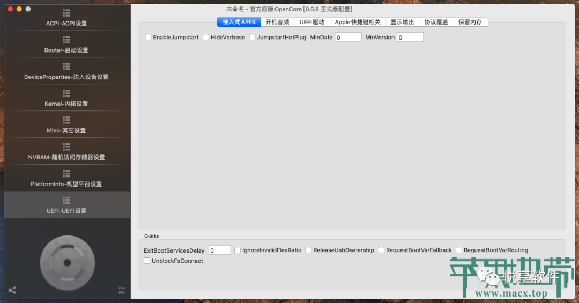Open the Kernel-内核设置 sidebar section
The width and height of the screenshot is (579, 303).
66,98
